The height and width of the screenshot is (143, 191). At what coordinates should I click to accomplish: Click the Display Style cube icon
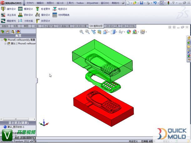113,32
